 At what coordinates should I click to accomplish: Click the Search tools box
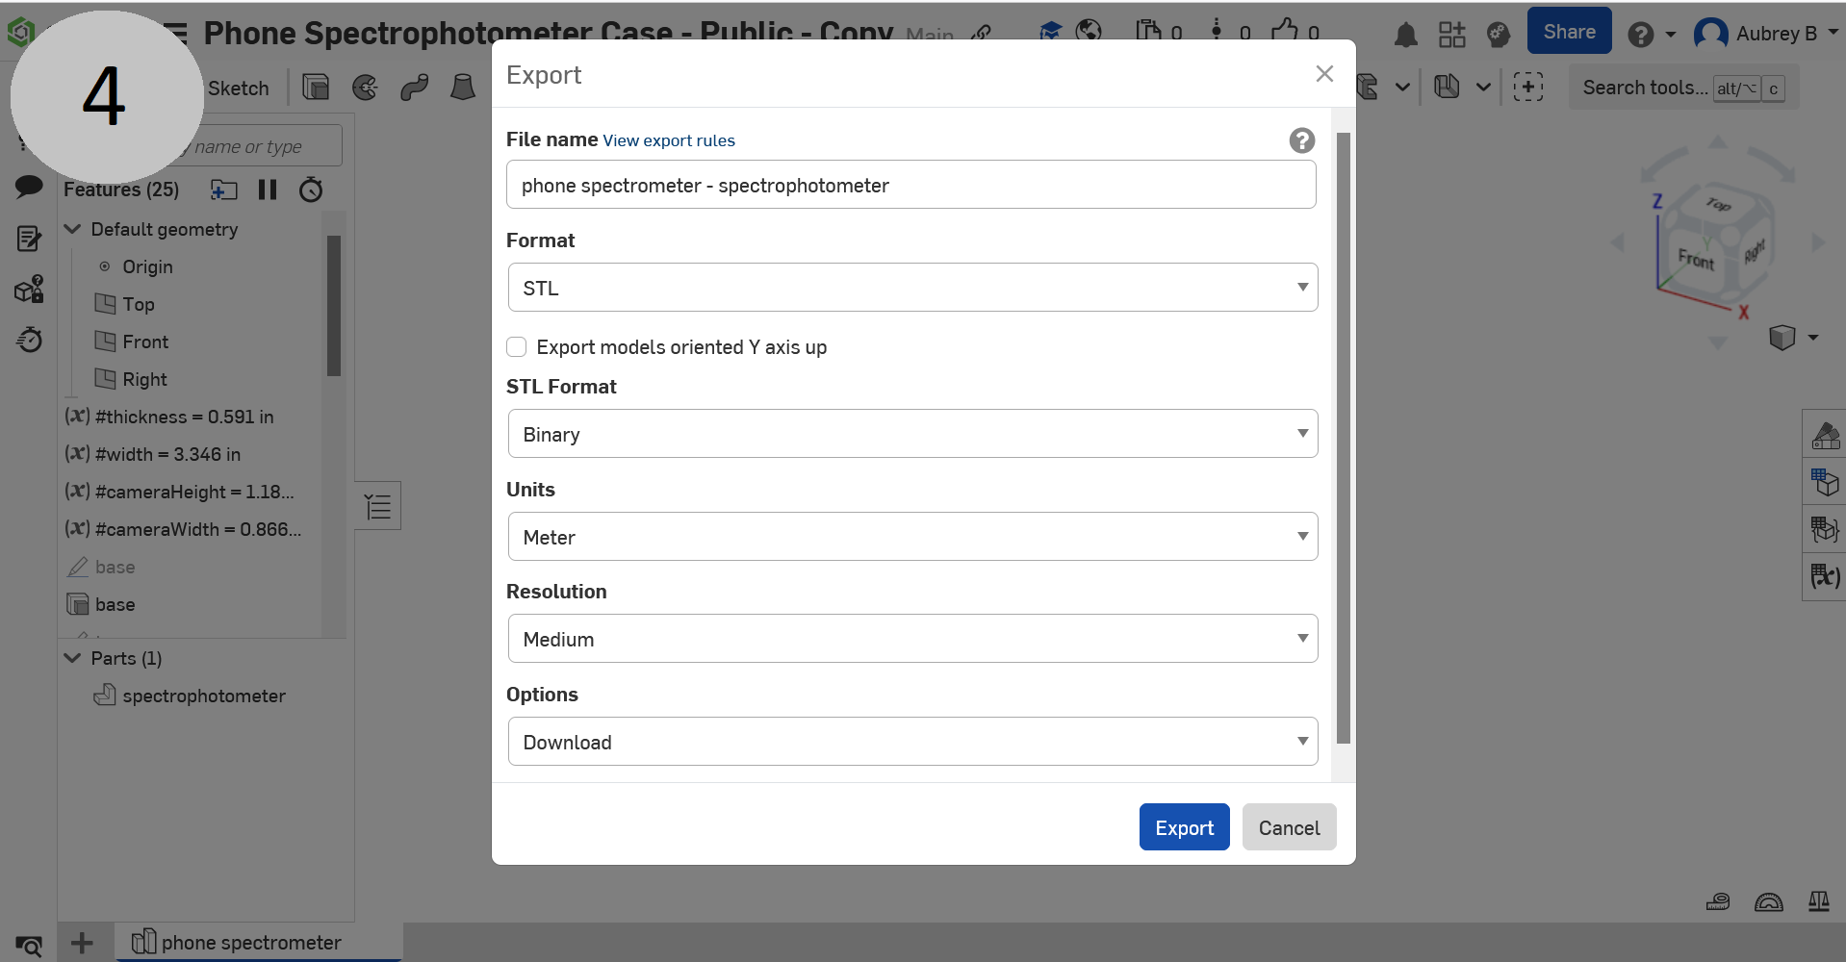(1683, 88)
